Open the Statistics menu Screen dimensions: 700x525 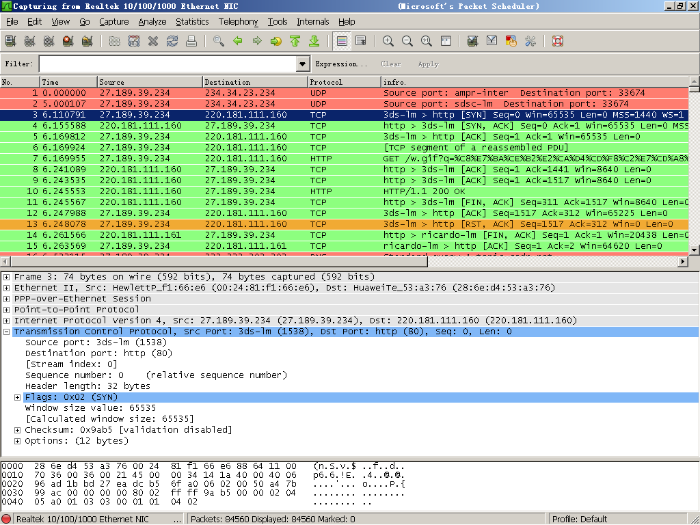(192, 22)
